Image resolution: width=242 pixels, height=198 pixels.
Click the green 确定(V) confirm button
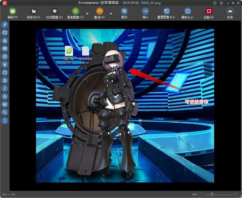coord(13,13)
